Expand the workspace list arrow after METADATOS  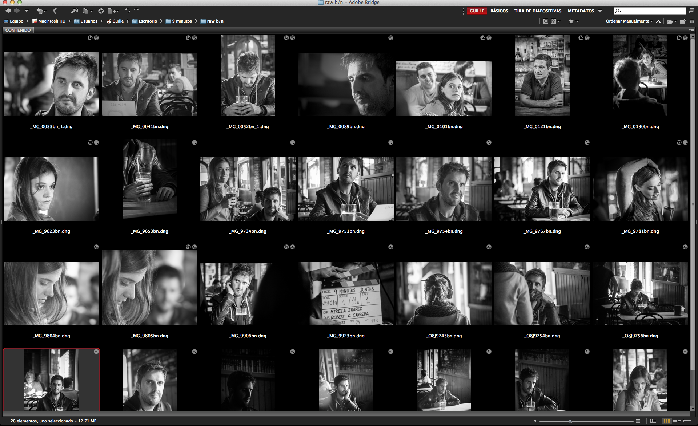[x=600, y=11]
